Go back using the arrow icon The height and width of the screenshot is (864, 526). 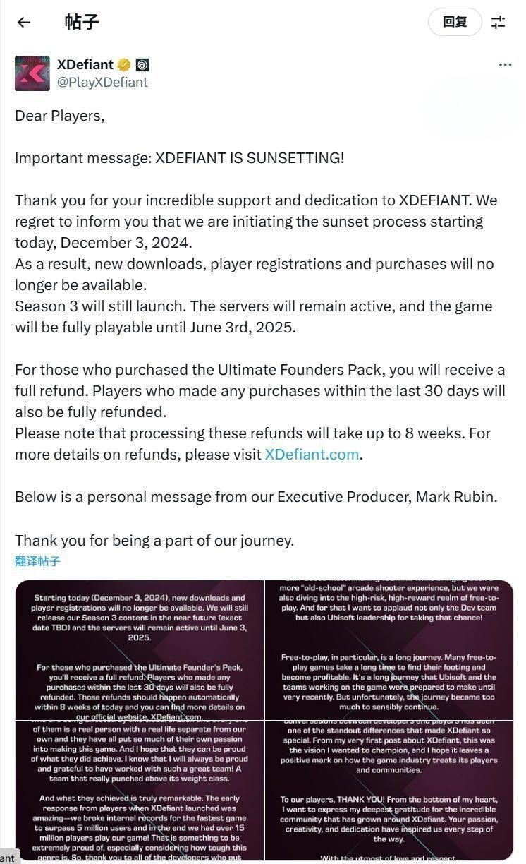point(24,22)
